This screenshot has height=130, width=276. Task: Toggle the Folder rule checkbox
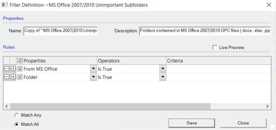(x=20, y=77)
